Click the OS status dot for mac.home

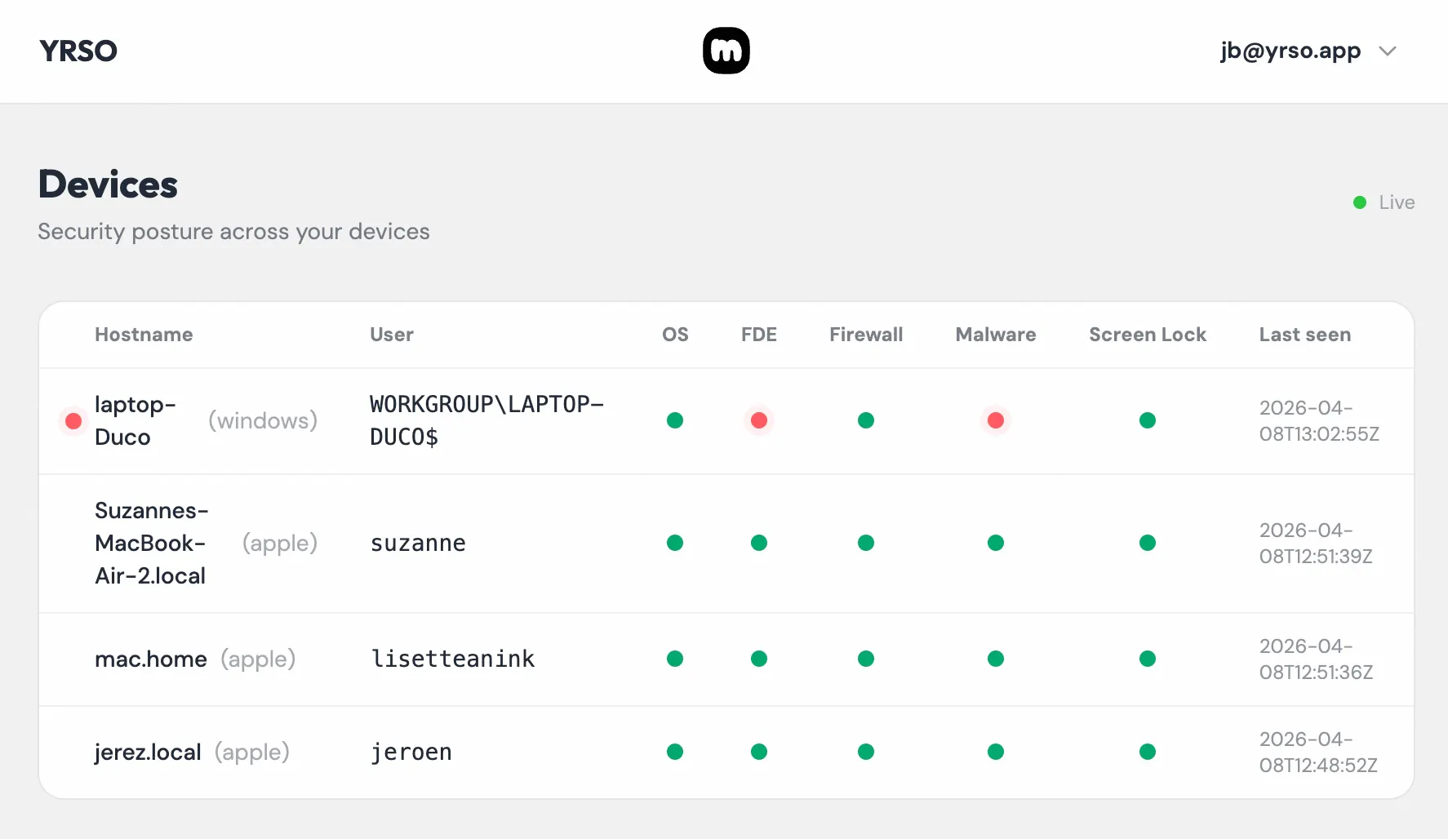click(675, 659)
